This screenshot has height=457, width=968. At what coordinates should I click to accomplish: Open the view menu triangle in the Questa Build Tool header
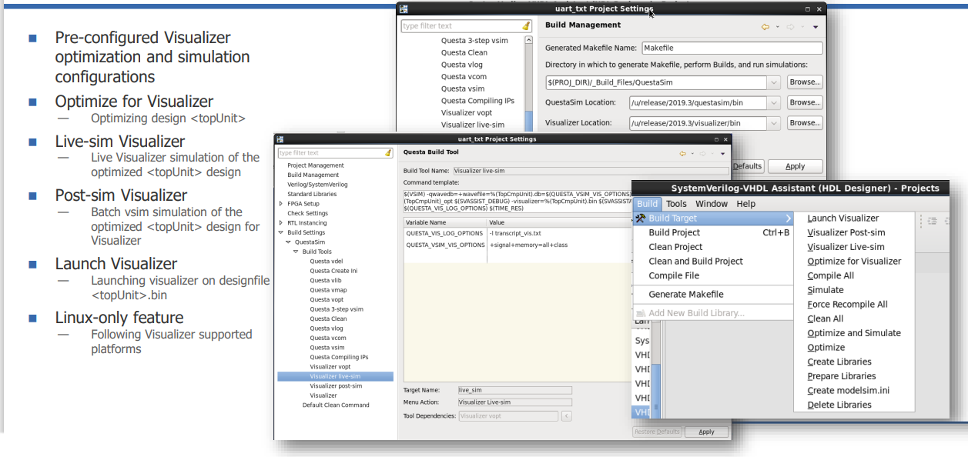723,154
